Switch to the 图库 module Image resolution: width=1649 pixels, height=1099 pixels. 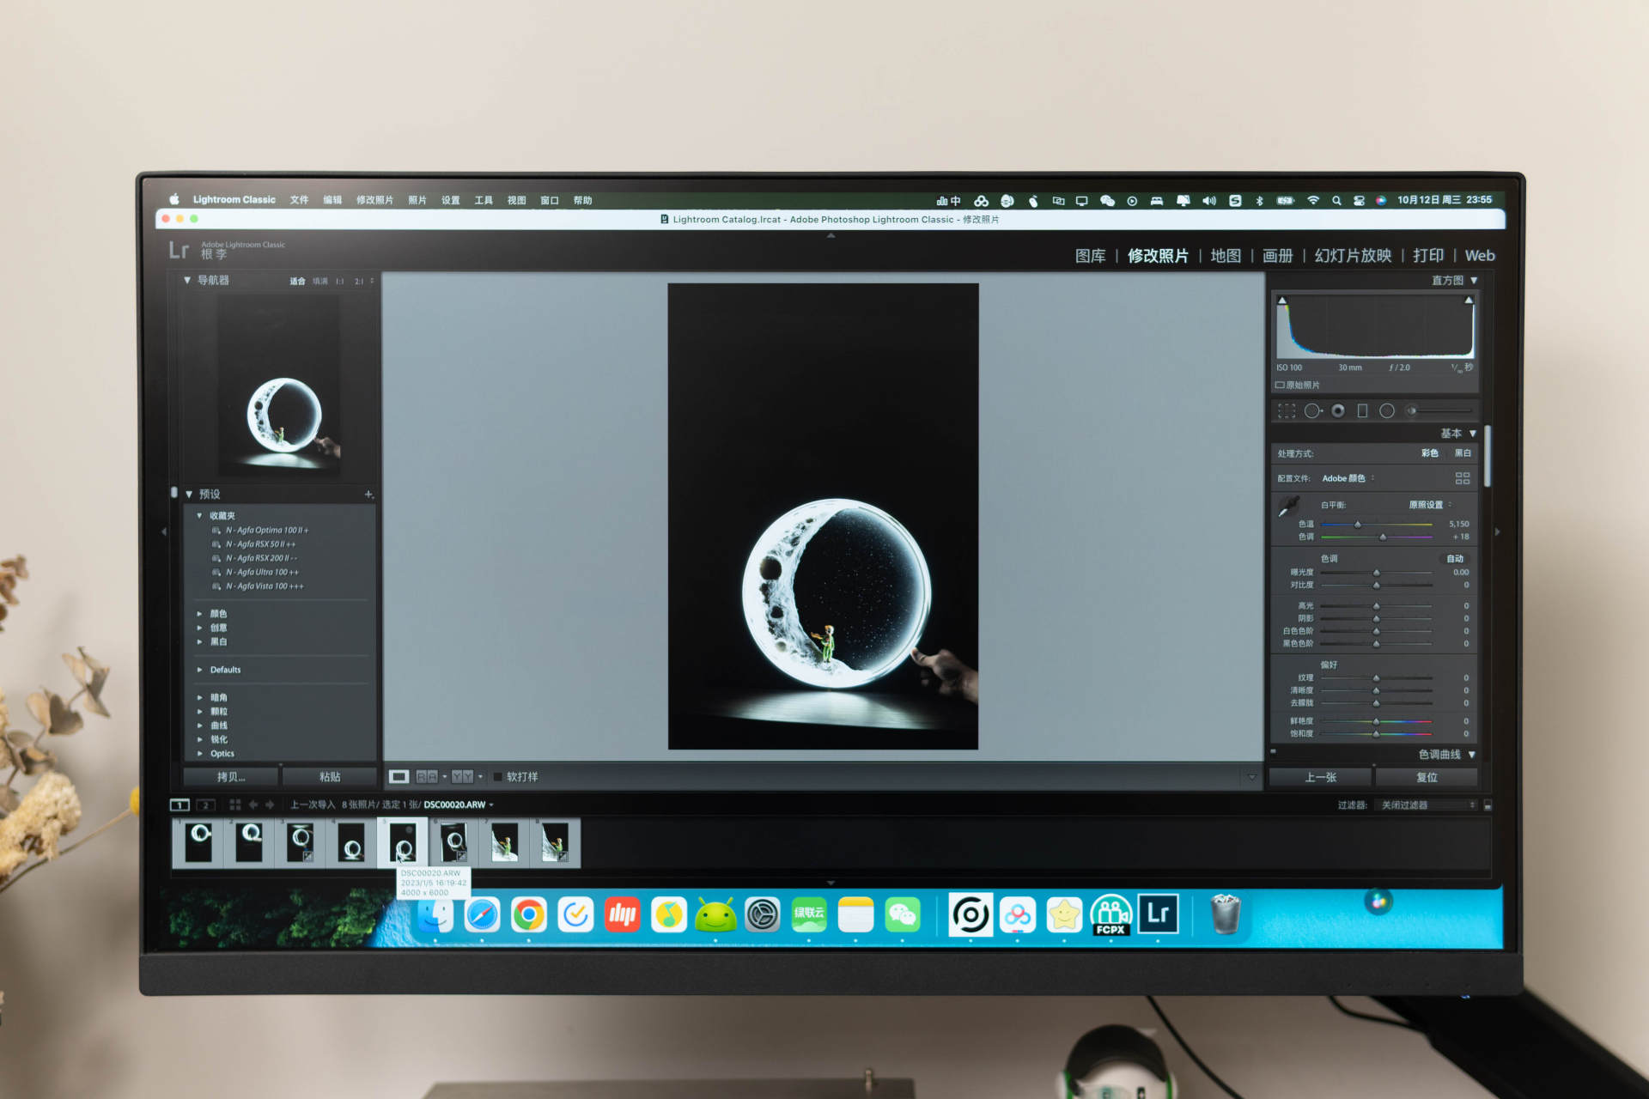[x=1090, y=256]
